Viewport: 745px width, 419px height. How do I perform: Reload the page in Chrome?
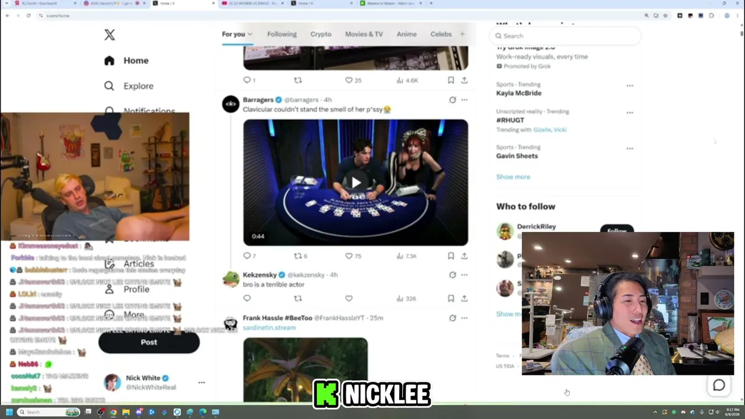click(x=28, y=16)
